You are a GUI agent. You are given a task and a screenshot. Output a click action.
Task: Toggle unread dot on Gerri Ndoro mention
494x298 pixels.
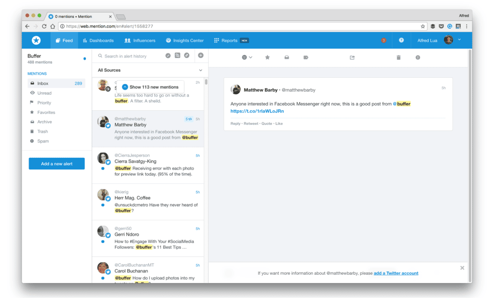pos(103,241)
